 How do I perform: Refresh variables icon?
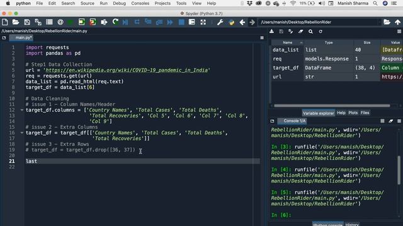coord(321,31)
